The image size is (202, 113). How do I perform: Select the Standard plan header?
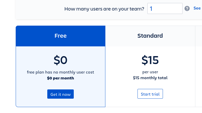click(x=150, y=36)
